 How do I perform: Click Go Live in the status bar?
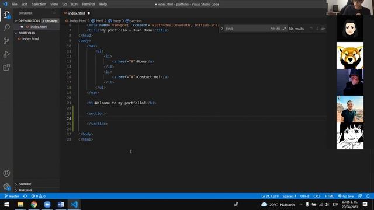coord(346,196)
